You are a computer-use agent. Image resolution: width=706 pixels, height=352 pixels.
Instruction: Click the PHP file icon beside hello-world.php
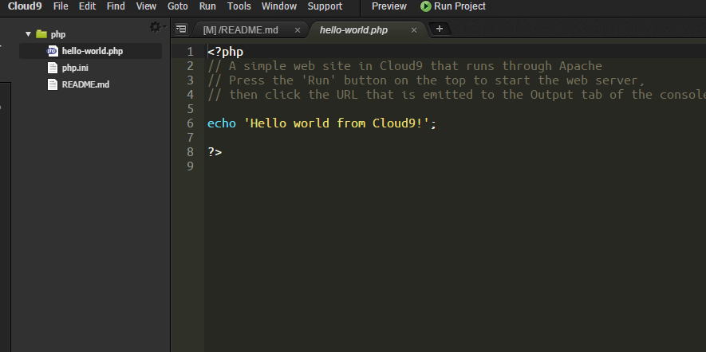[x=53, y=51]
